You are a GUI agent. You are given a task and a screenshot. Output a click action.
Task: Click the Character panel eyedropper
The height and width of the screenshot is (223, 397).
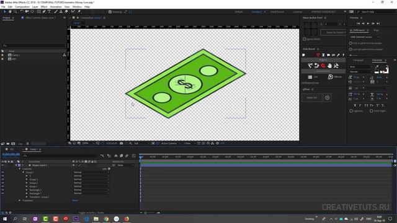tap(377, 67)
